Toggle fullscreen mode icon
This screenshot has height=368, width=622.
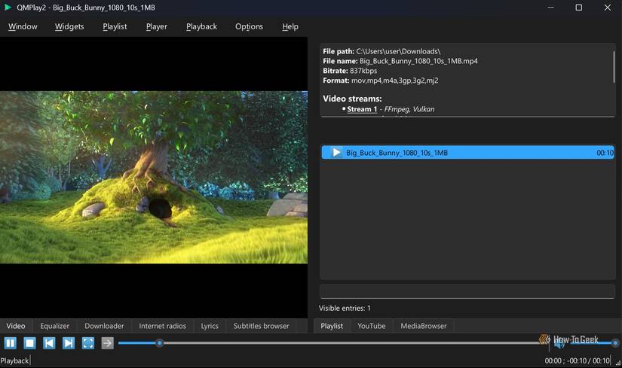(x=88, y=343)
